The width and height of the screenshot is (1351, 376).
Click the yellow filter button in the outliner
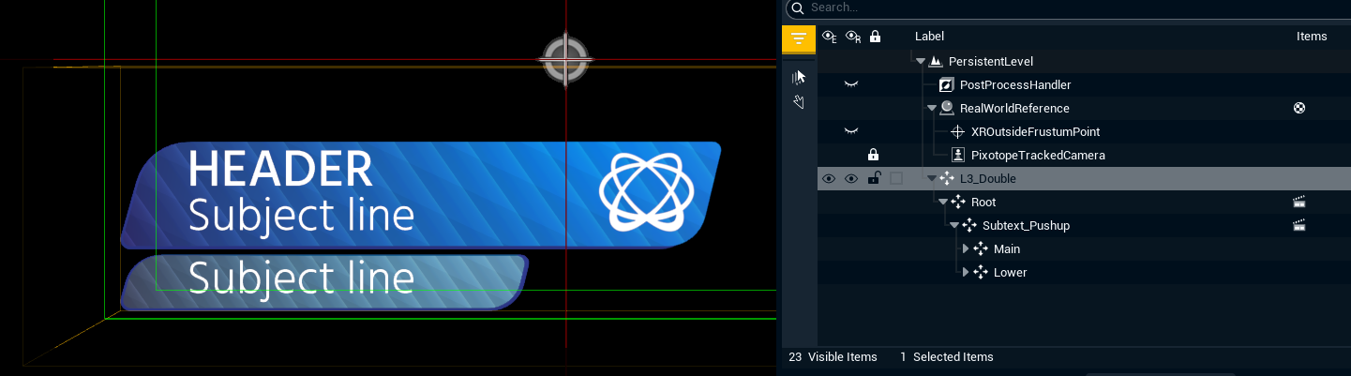(798, 38)
